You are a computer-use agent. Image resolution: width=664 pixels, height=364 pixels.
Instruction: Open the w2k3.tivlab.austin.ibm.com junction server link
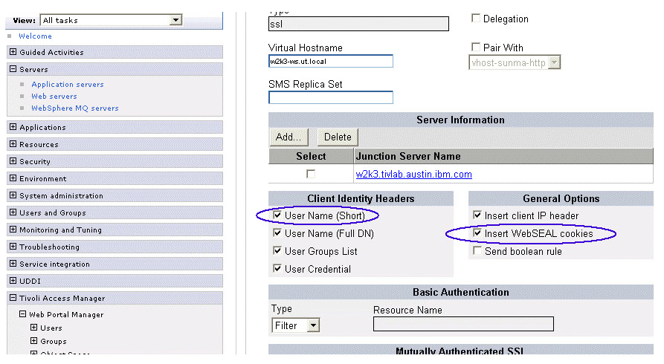pyautogui.click(x=413, y=175)
